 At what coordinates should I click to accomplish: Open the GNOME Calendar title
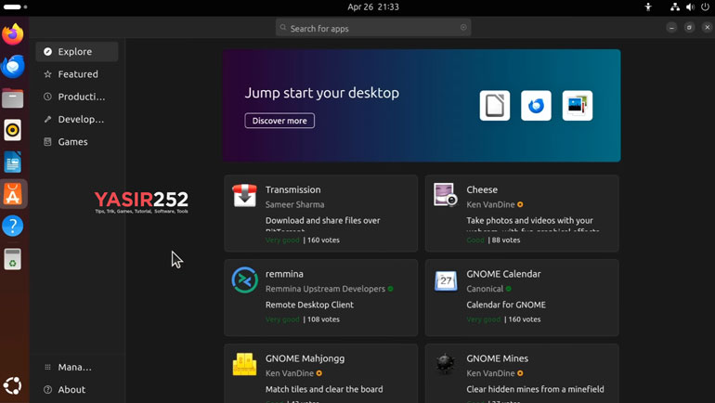[x=503, y=274]
